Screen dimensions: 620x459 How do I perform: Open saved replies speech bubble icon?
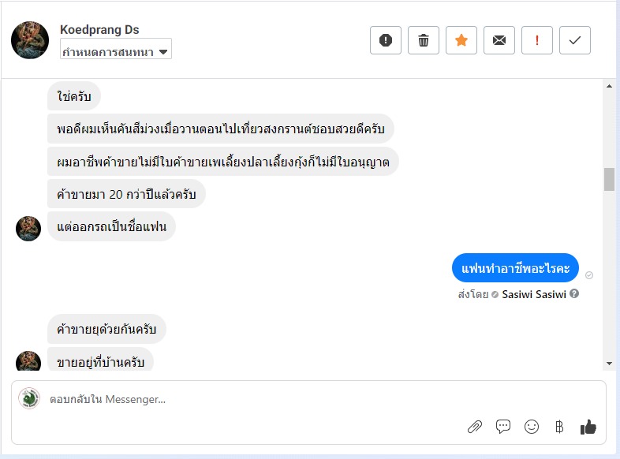click(x=503, y=427)
